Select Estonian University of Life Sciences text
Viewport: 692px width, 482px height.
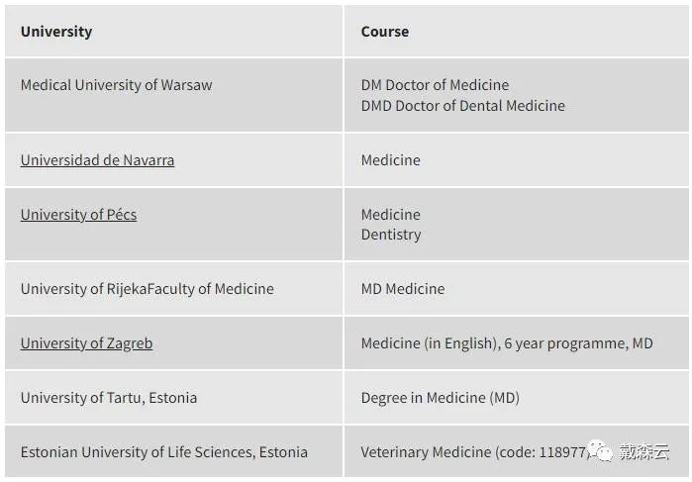pyautogui.click(x=163, y=452)
